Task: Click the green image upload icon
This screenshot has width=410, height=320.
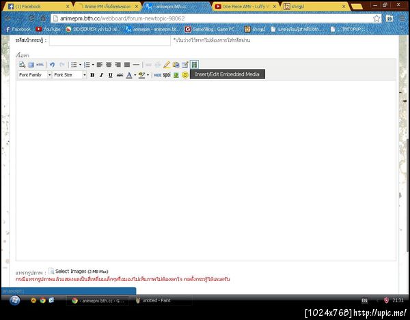Action: point(176,75)
